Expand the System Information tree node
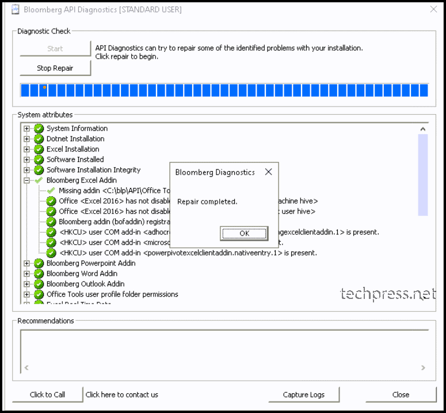The height and width of the screenshot is (413, 446). coord(26,128)
